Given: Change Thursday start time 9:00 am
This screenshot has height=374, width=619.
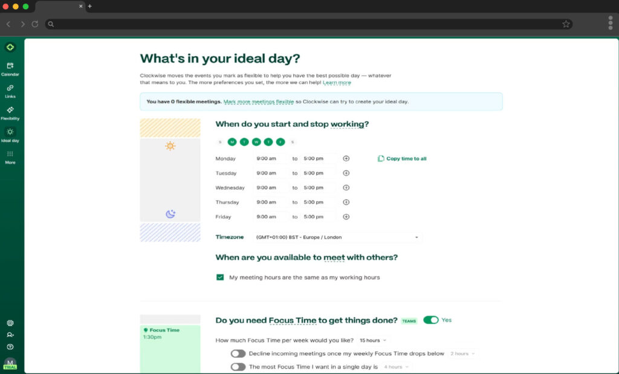Looking at the screenshot, I should [x=271, y=202].
